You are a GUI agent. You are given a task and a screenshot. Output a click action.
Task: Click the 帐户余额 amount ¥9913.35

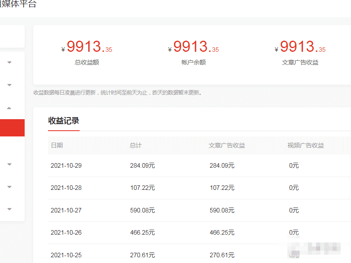(193, 46)
